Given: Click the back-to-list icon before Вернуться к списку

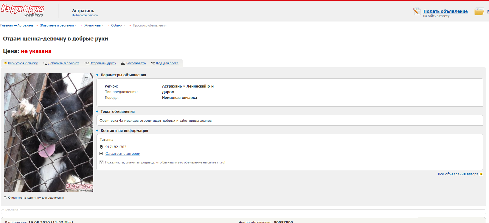Looking at the screenshot, I should pos(5,63).
